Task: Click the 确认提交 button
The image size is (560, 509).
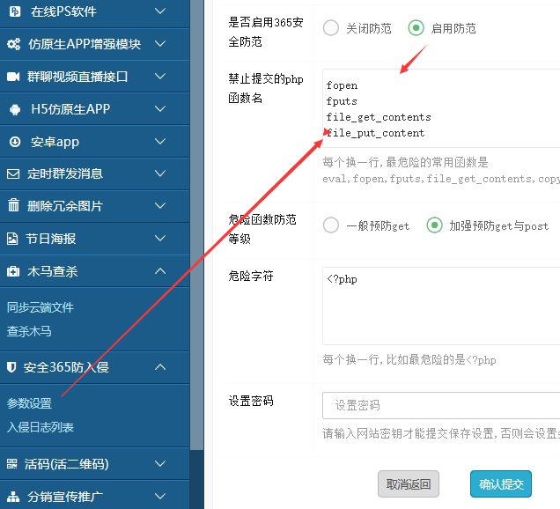Action: coord(501,484)
